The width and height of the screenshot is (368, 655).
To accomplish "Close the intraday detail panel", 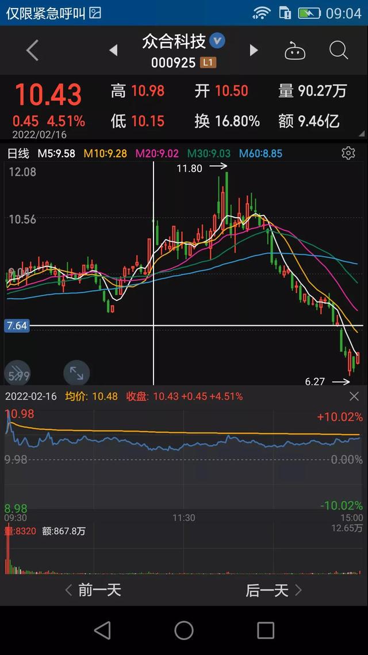I will coord(354,397).
